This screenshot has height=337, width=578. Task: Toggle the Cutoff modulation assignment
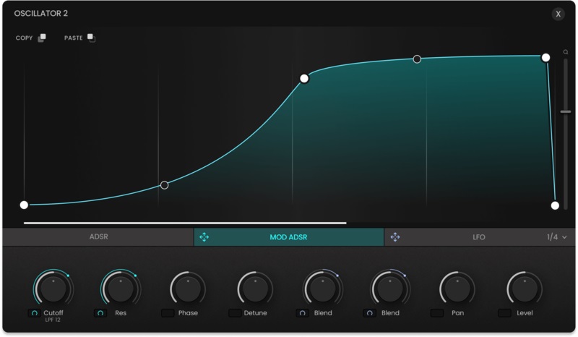click(34, 313)
